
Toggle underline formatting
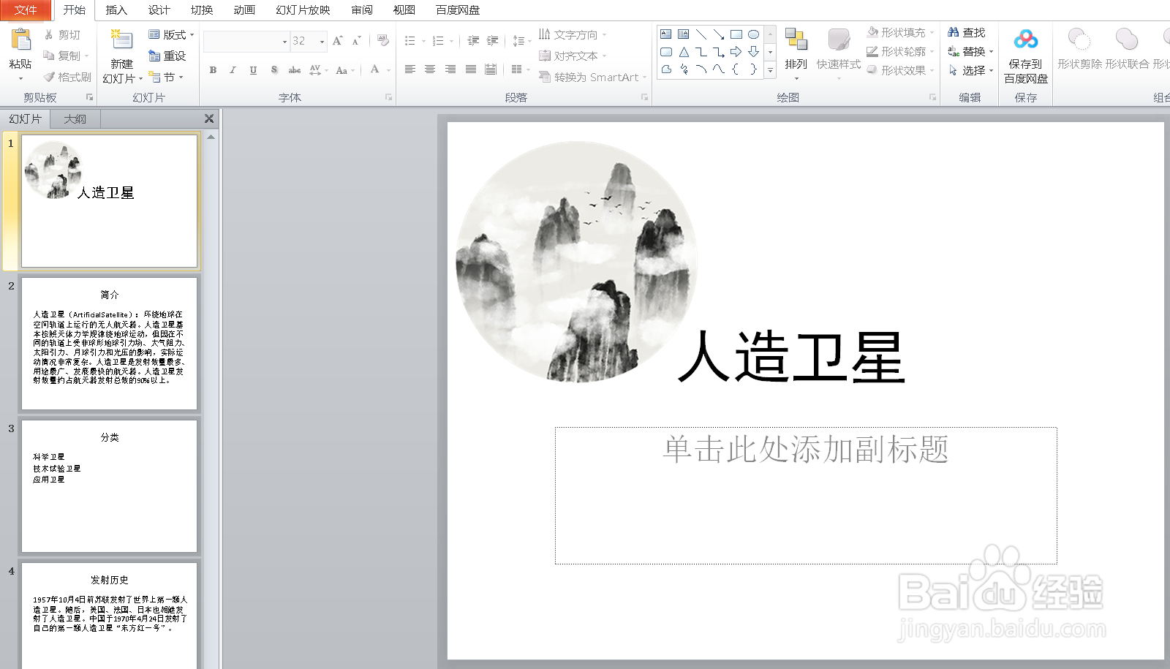[252, 70]
